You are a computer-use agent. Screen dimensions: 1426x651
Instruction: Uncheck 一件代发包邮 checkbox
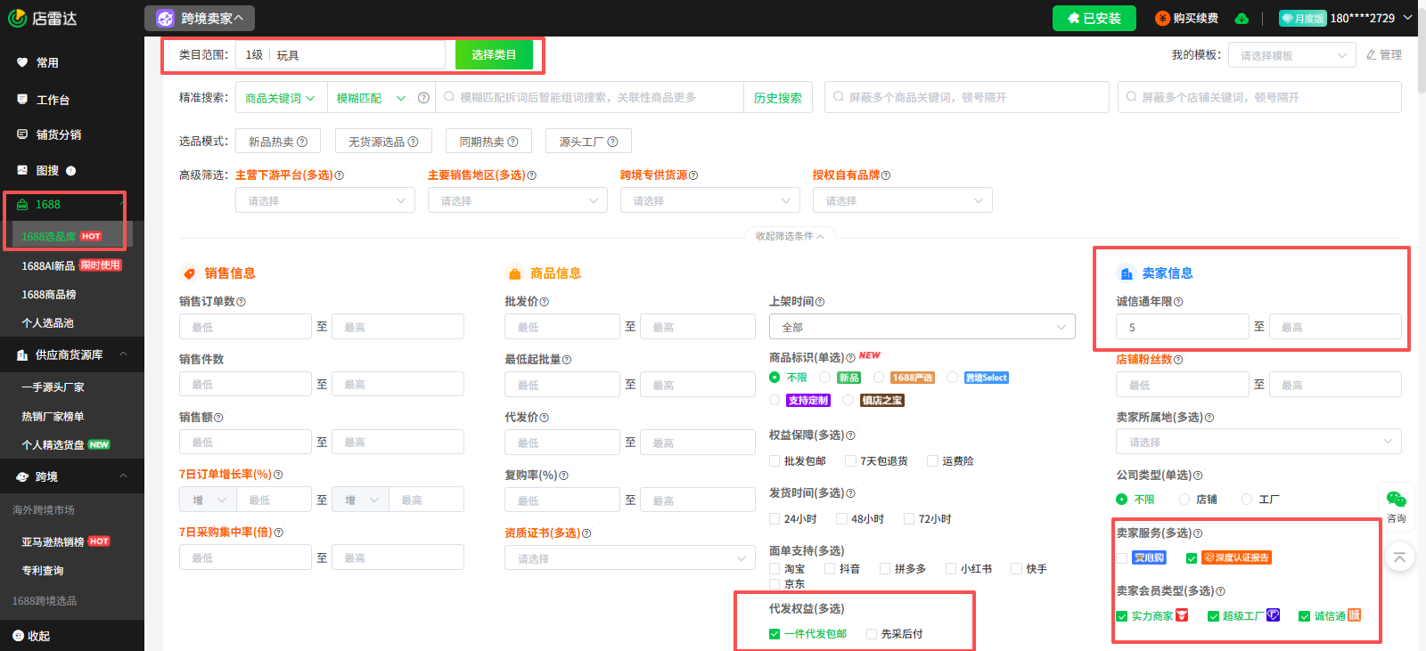[774, 634]
